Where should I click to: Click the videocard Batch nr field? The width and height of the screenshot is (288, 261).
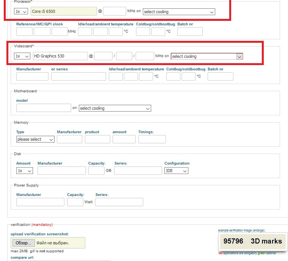pos(220,77)
